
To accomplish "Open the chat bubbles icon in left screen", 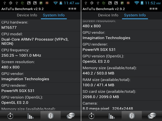I will tap(71, 116).
